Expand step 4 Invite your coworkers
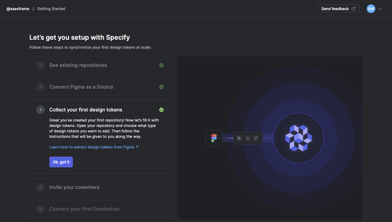This screenshot has height=222, width=392. point(100,188)
